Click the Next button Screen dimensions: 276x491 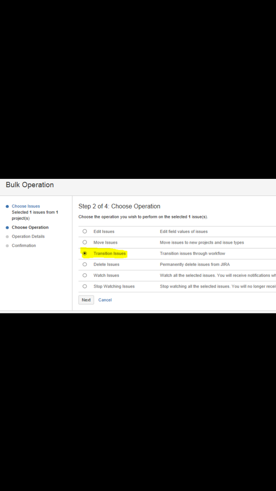86,300
